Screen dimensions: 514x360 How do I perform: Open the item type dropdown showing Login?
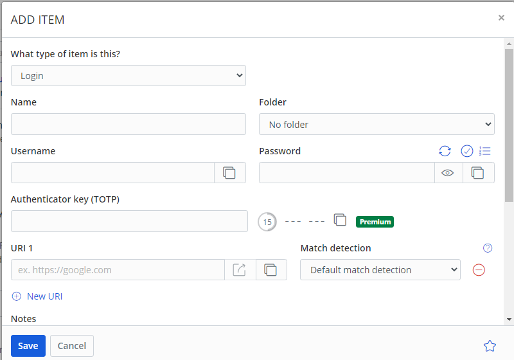(128, 76)
